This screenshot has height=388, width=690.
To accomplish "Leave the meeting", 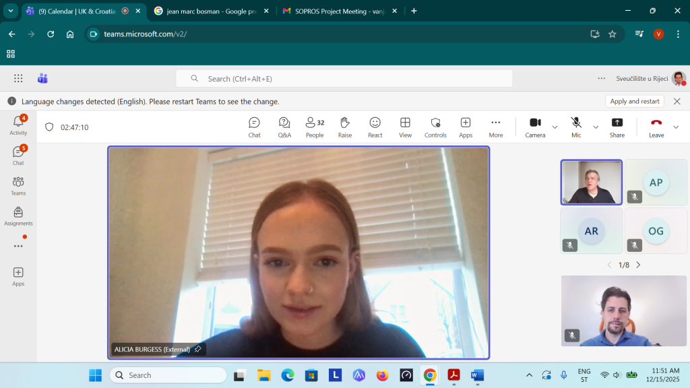I will (656, 126).
